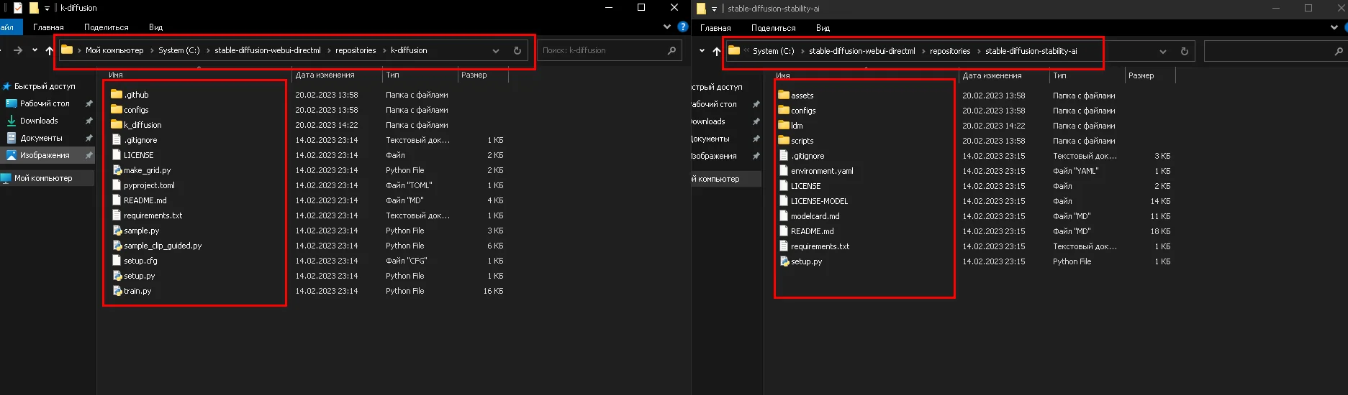Open quick access toolbar dropdown in stability-ai title bar
Image resolution: width=1348 pixels, height=395 pixels.
[x=714, y=9]
